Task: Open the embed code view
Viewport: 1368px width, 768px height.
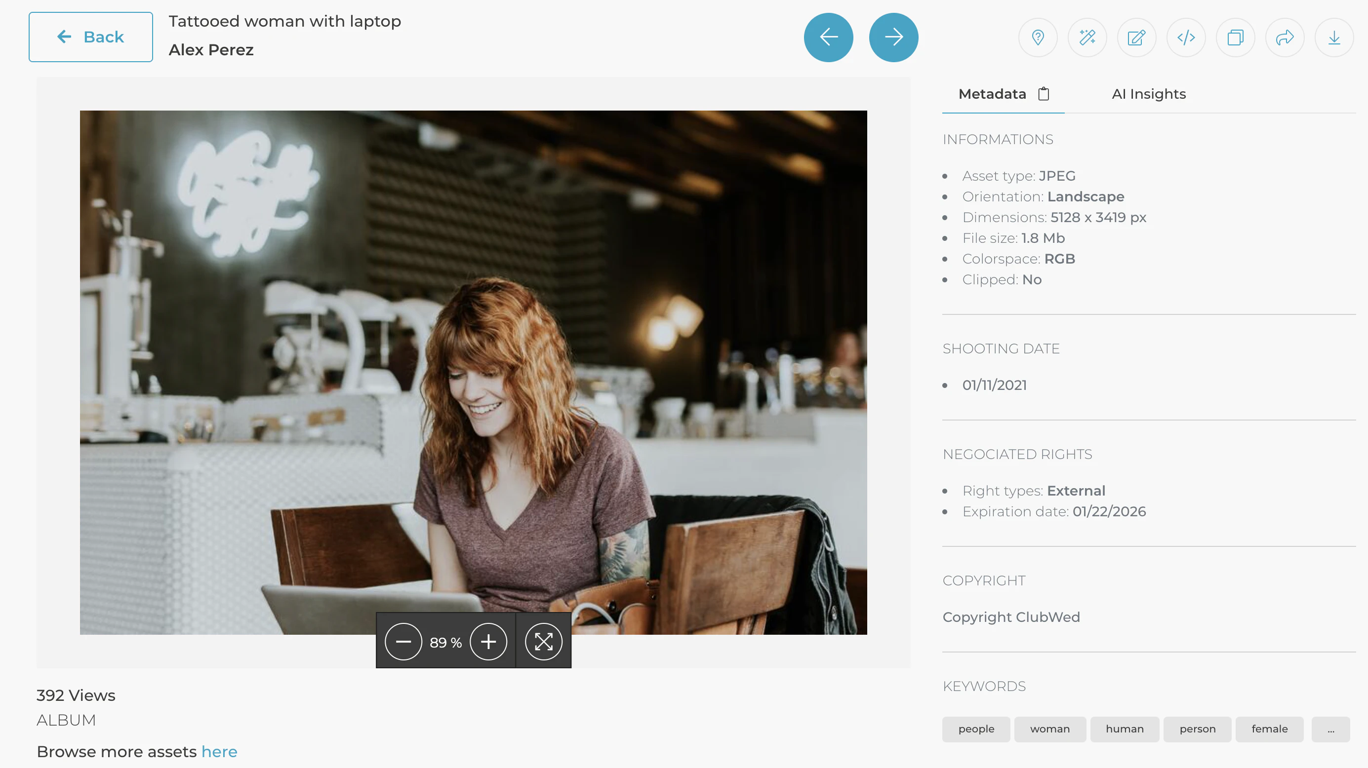Action: point(1186,37)
